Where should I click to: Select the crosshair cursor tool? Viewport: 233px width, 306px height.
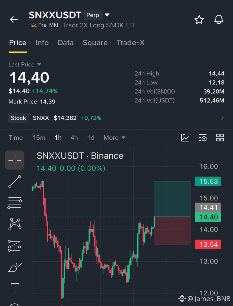pyautogui.click(x=15, y=160)
